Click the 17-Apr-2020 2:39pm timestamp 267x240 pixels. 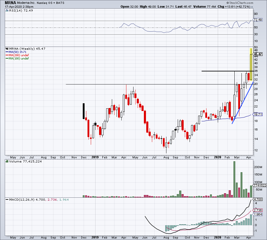19,7
